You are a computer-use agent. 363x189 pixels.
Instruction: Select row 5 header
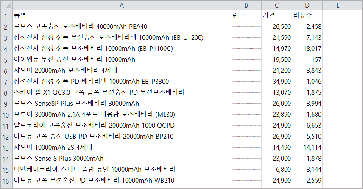pyautogui.click(x=6, y=60)
